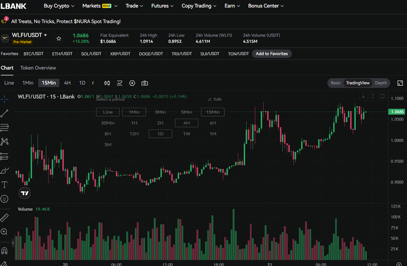Select 1Min in the top interval bar
The image size is (407, 266).
click(x=28, y=83)
